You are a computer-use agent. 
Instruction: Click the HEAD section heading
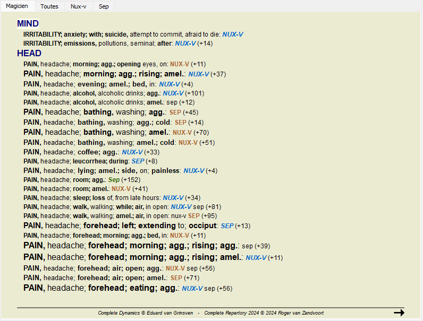point(29,54)
